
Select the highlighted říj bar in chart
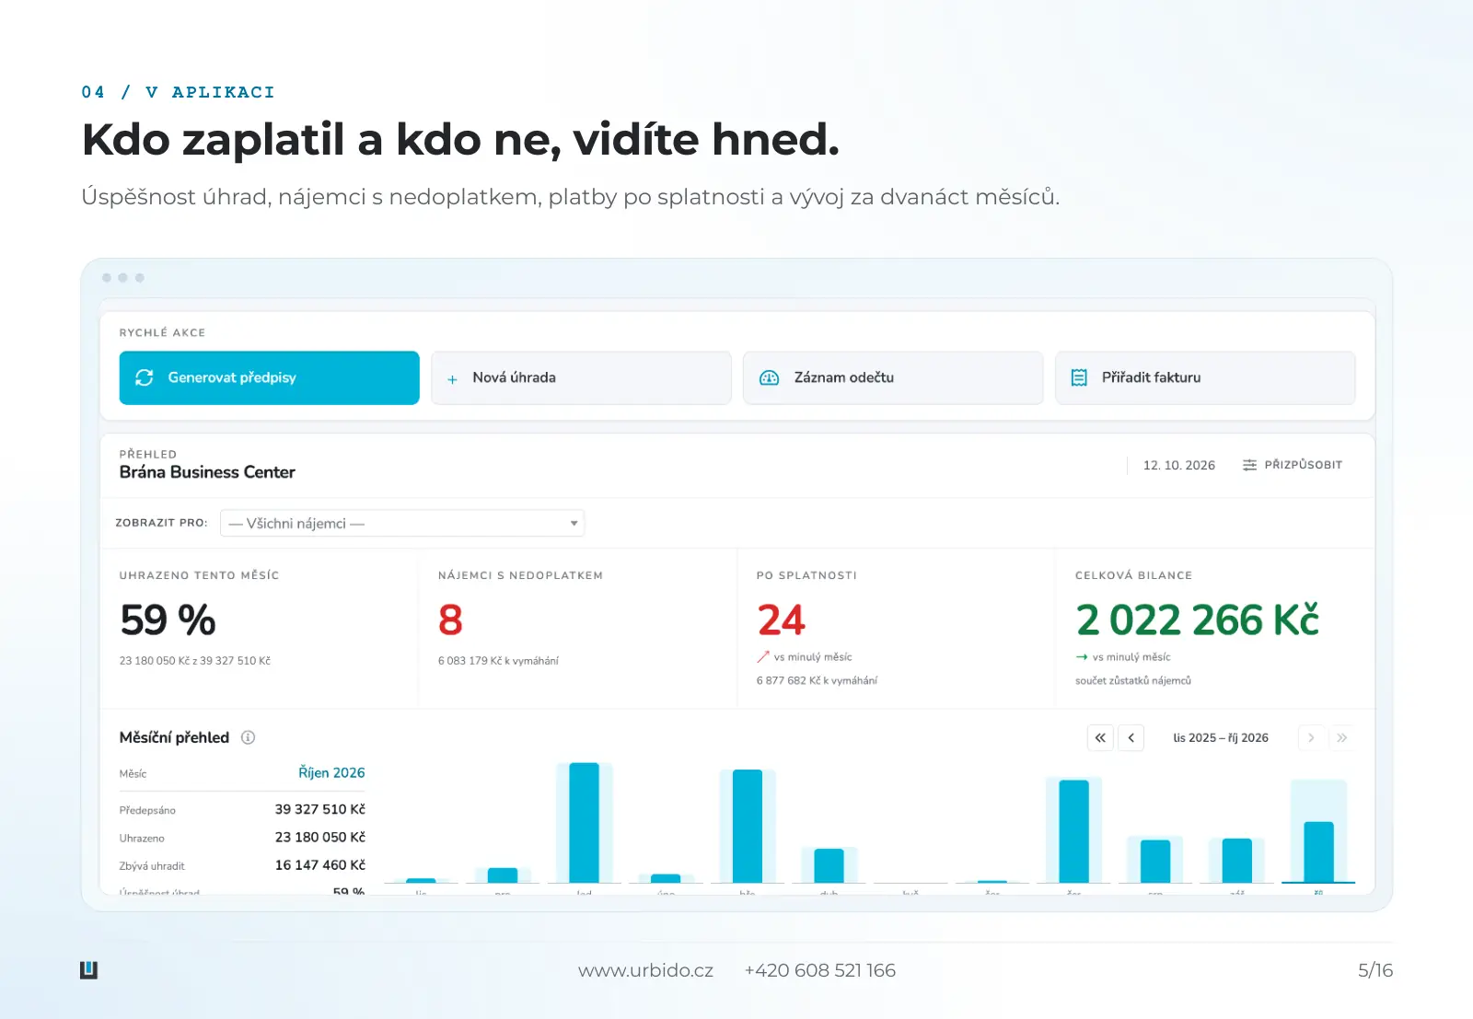point(1318,852)
